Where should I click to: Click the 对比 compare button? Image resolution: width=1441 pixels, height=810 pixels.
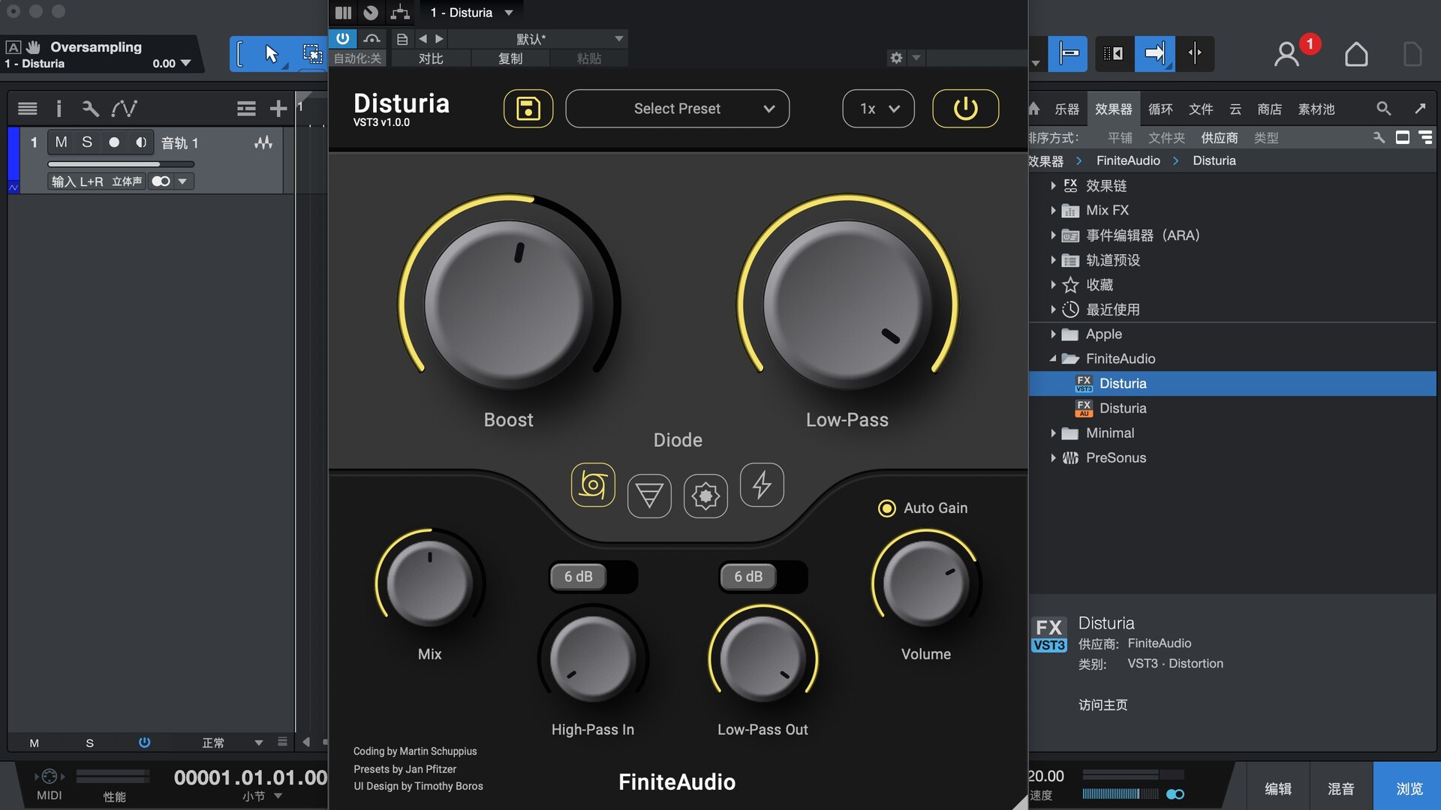pyautogui.click(x=431, y=58)
